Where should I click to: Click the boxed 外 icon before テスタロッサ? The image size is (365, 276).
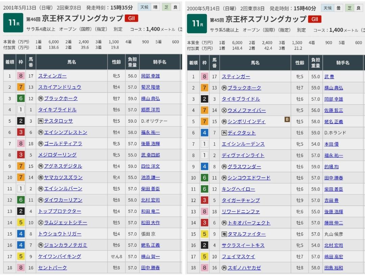tap(41, 121)
